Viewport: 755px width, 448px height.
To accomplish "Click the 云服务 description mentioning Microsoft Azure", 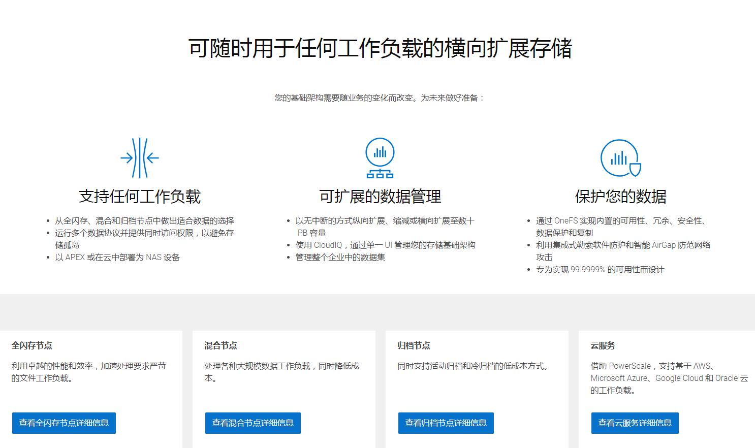I will pyautogui.click(x=669, y=378).
